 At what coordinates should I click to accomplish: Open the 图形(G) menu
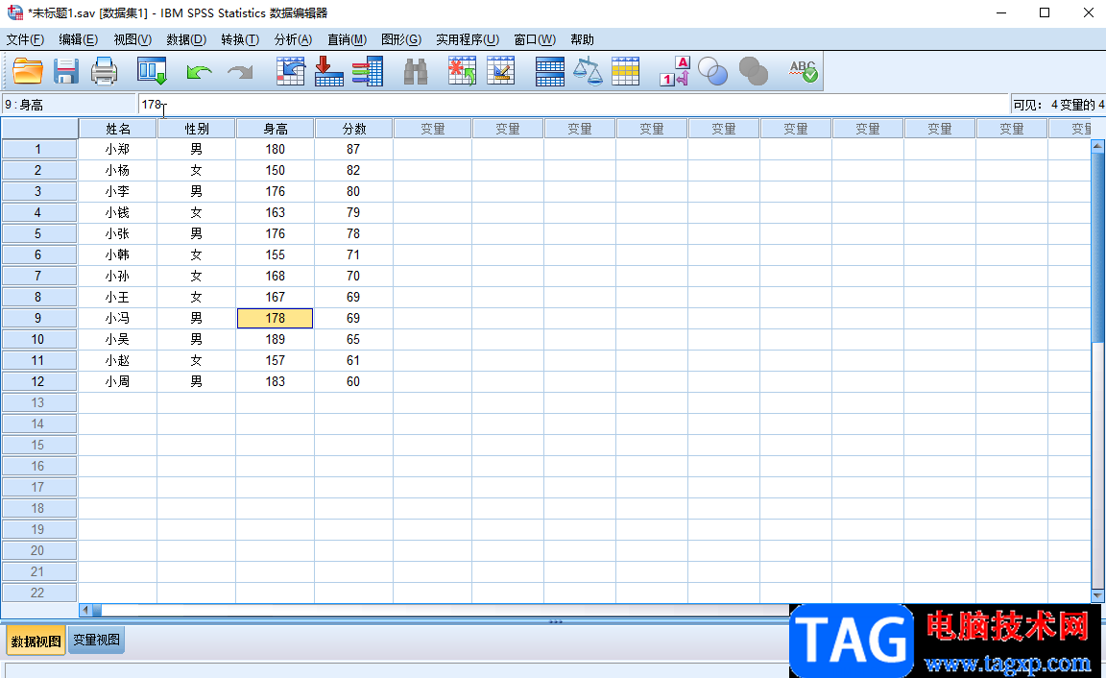pyautogui.click(x=401, y=39)
